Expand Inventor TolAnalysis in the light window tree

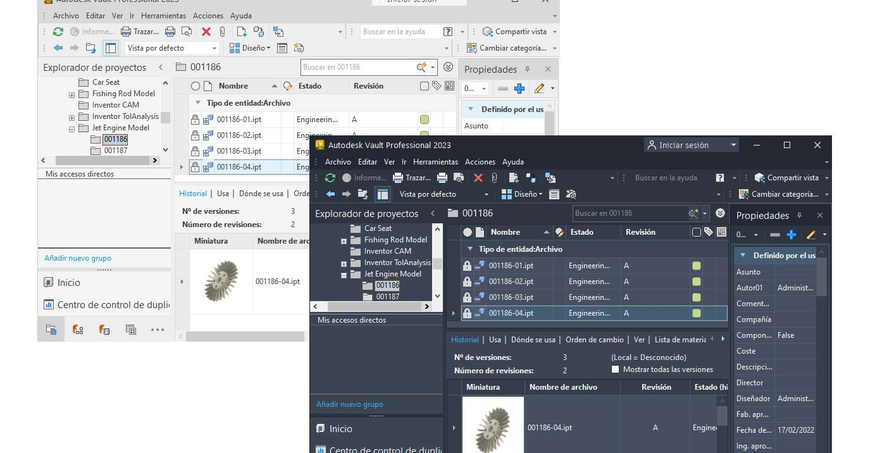click(71, 117)
